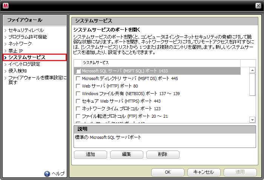Enable Windows ファイル共有 (NETBIOS) checkbox
Screen dimensions: 264x180
78,94
